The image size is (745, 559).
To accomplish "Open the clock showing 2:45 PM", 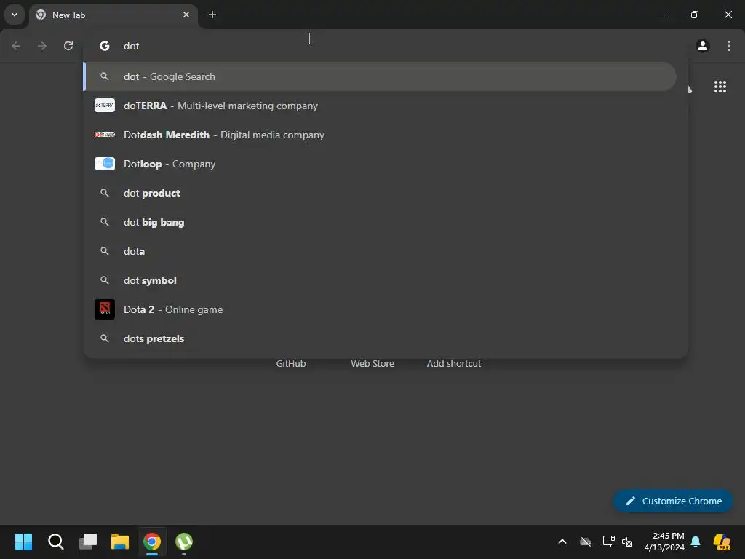I will pyautogui.click(x=664, y=542).
